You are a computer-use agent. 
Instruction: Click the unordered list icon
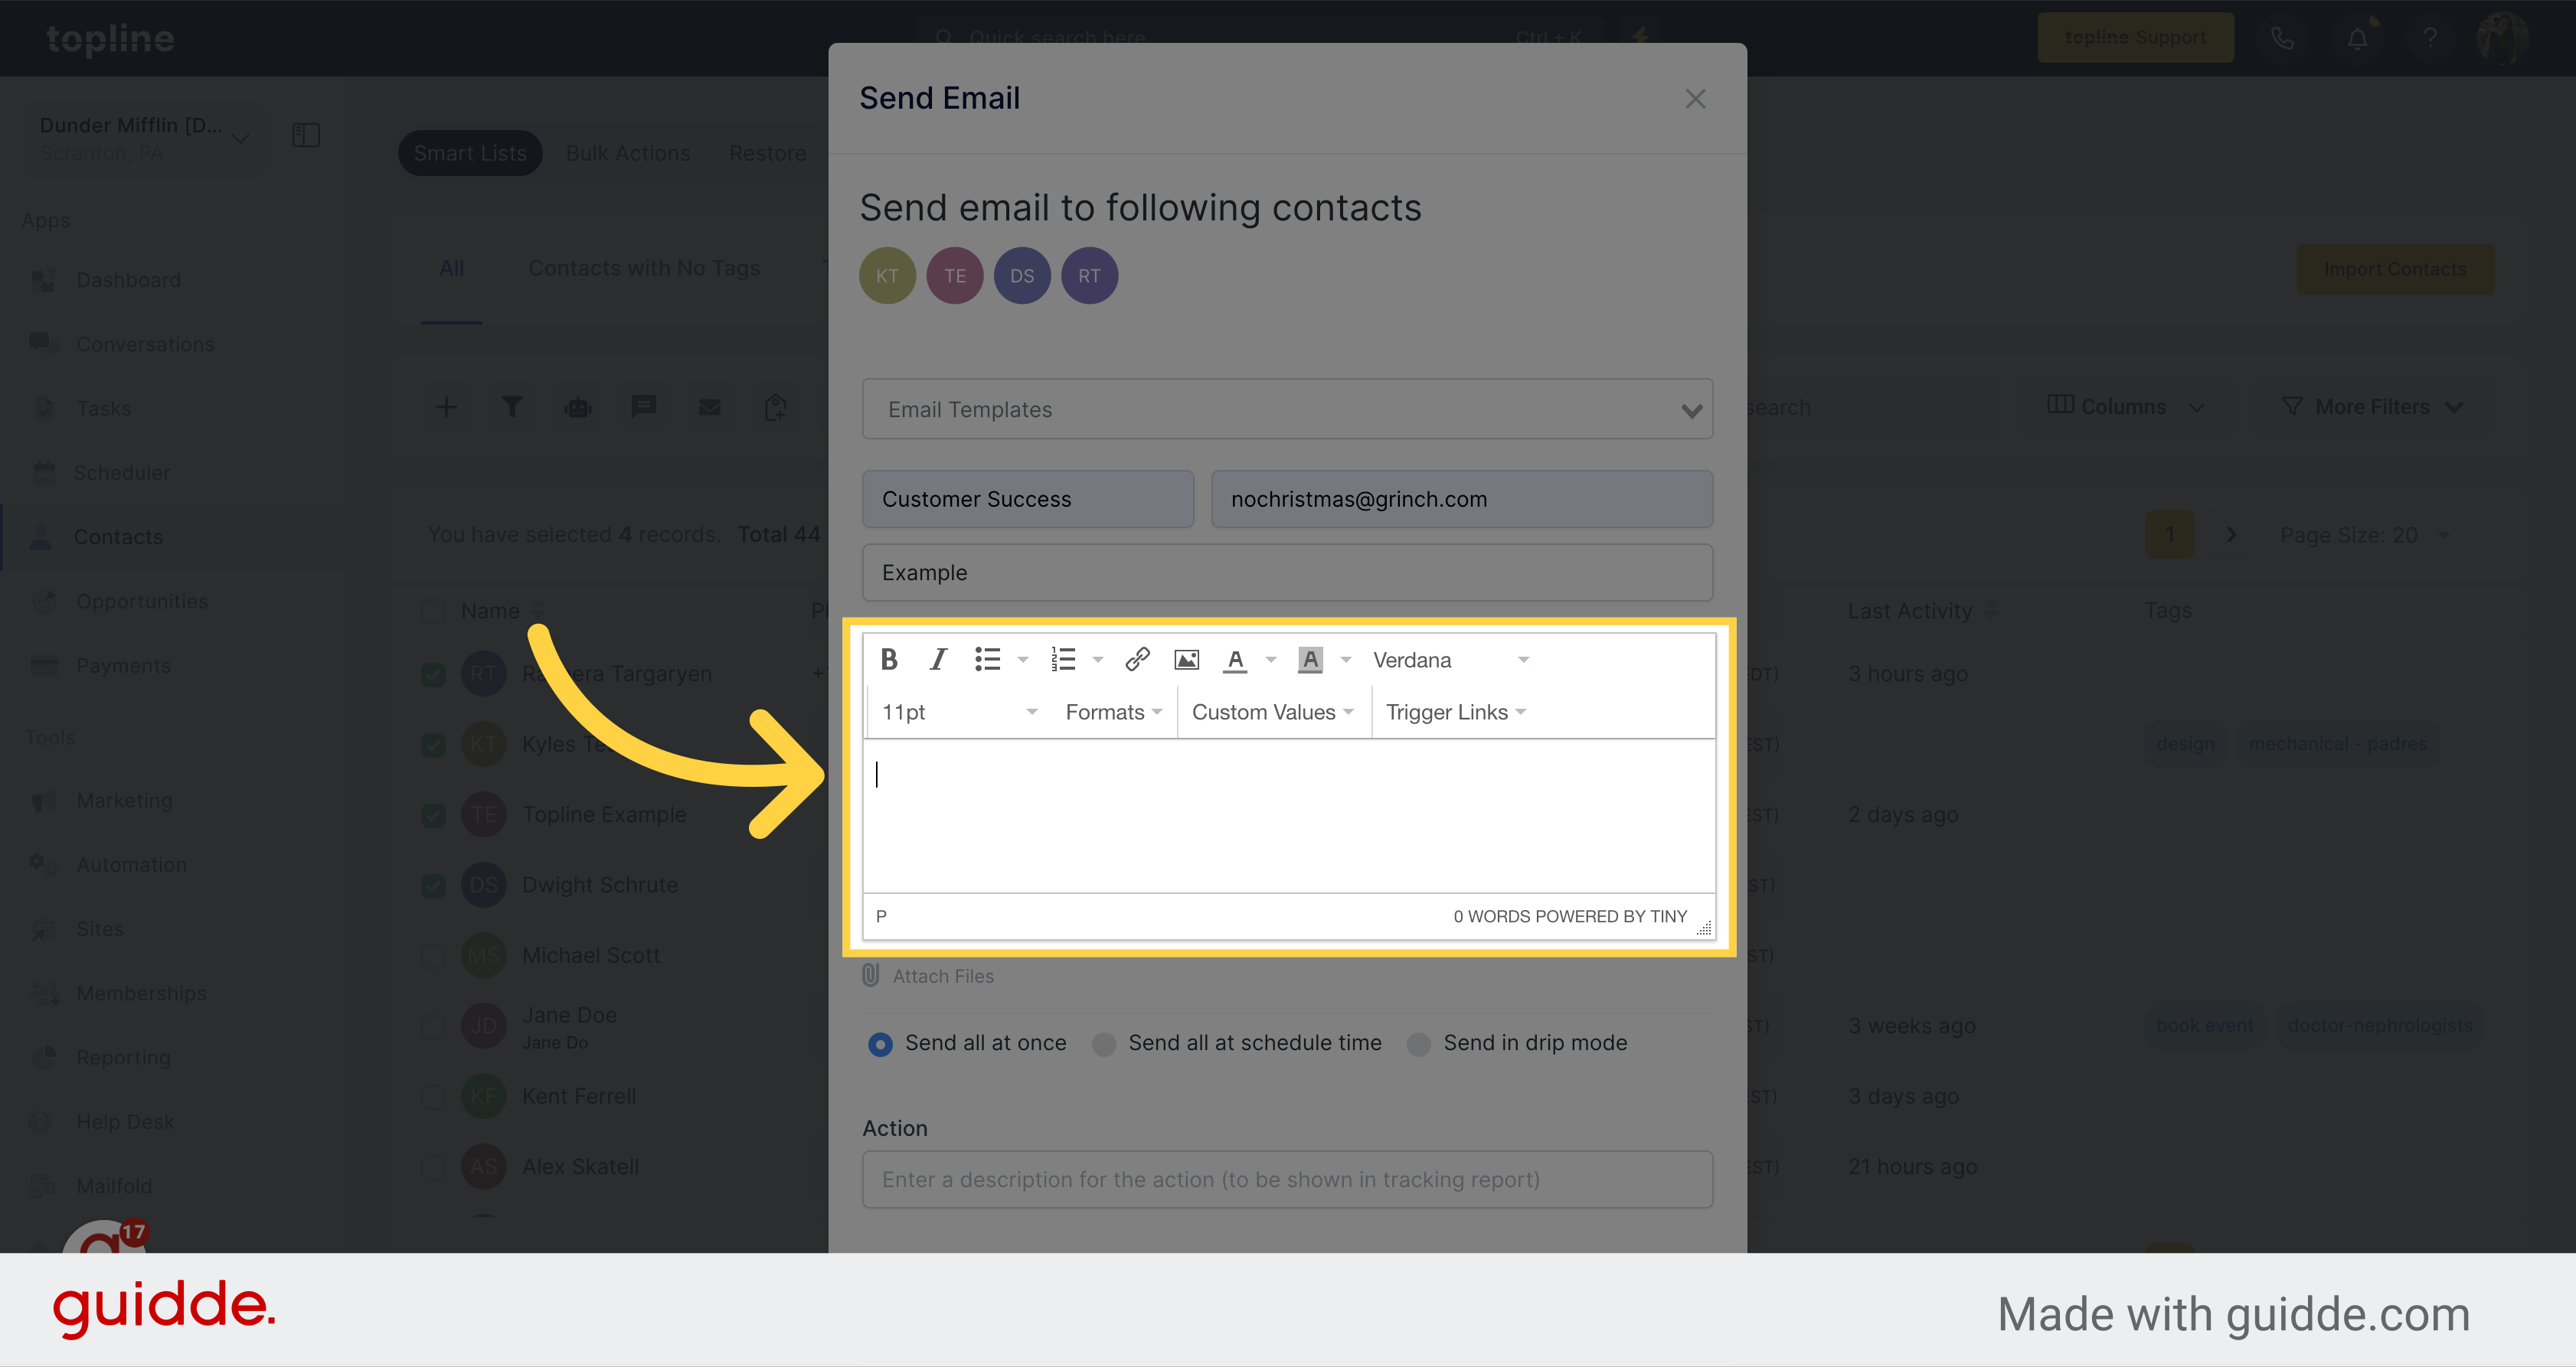click(988, 659)
